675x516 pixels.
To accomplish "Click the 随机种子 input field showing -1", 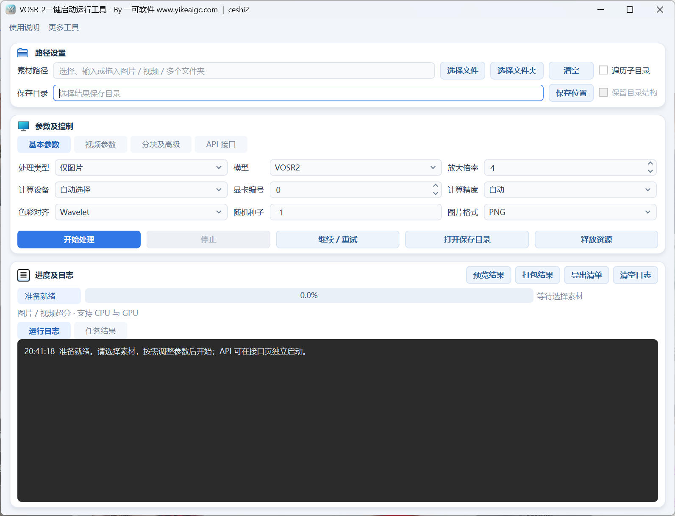I will (x=356, y=212).
